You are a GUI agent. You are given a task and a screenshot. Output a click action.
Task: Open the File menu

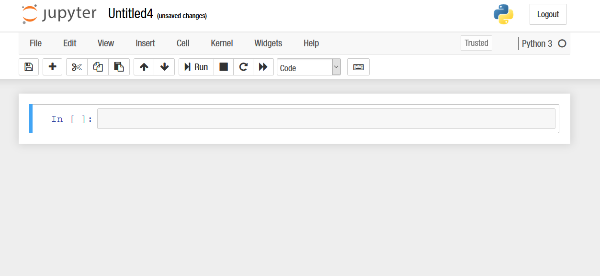pos(35,43)
